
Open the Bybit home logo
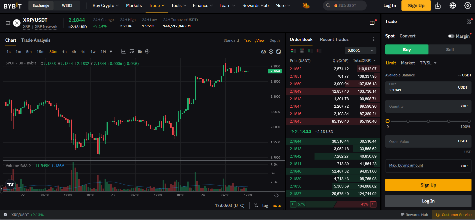point(13,6)
